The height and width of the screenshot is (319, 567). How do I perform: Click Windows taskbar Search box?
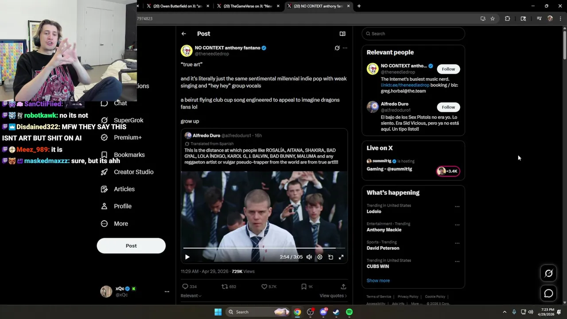coord(258,312)
